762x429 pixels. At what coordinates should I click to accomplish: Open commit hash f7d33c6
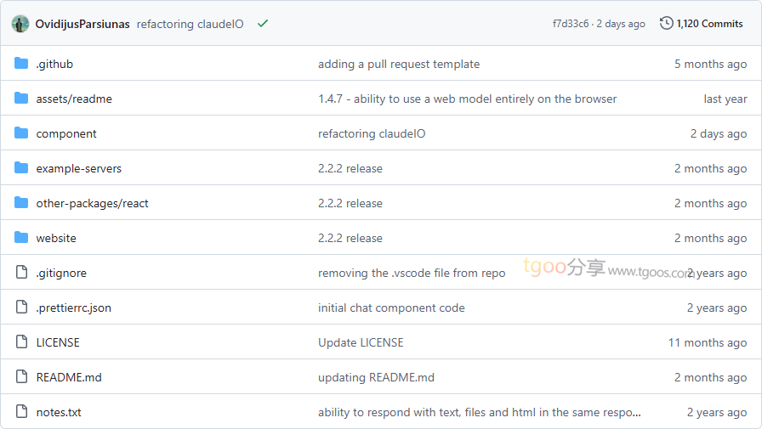571,24
